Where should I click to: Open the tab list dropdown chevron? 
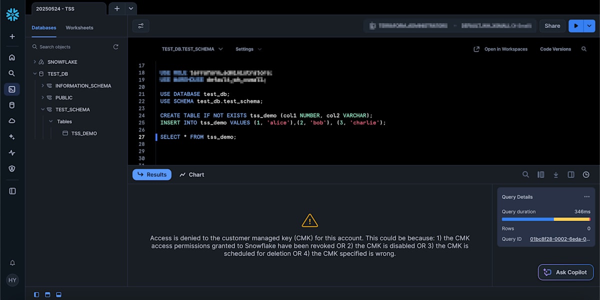point(130,8)
